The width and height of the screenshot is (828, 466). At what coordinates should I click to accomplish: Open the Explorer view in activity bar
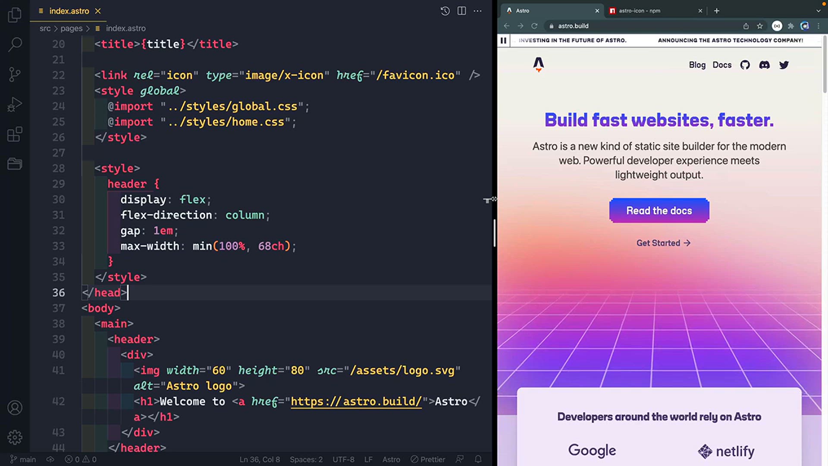click(15, 15)
